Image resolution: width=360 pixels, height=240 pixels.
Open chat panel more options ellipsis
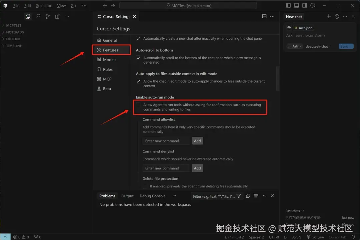(345, 16)
